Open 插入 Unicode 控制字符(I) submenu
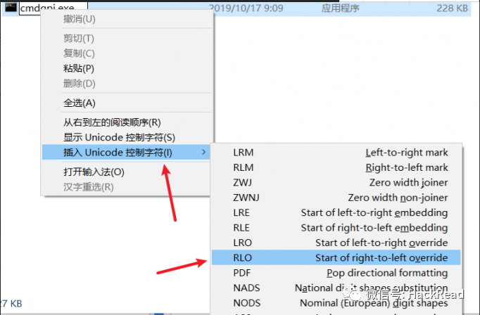The height and width of the screenshot is (315, 480). [x=126, y=152]
